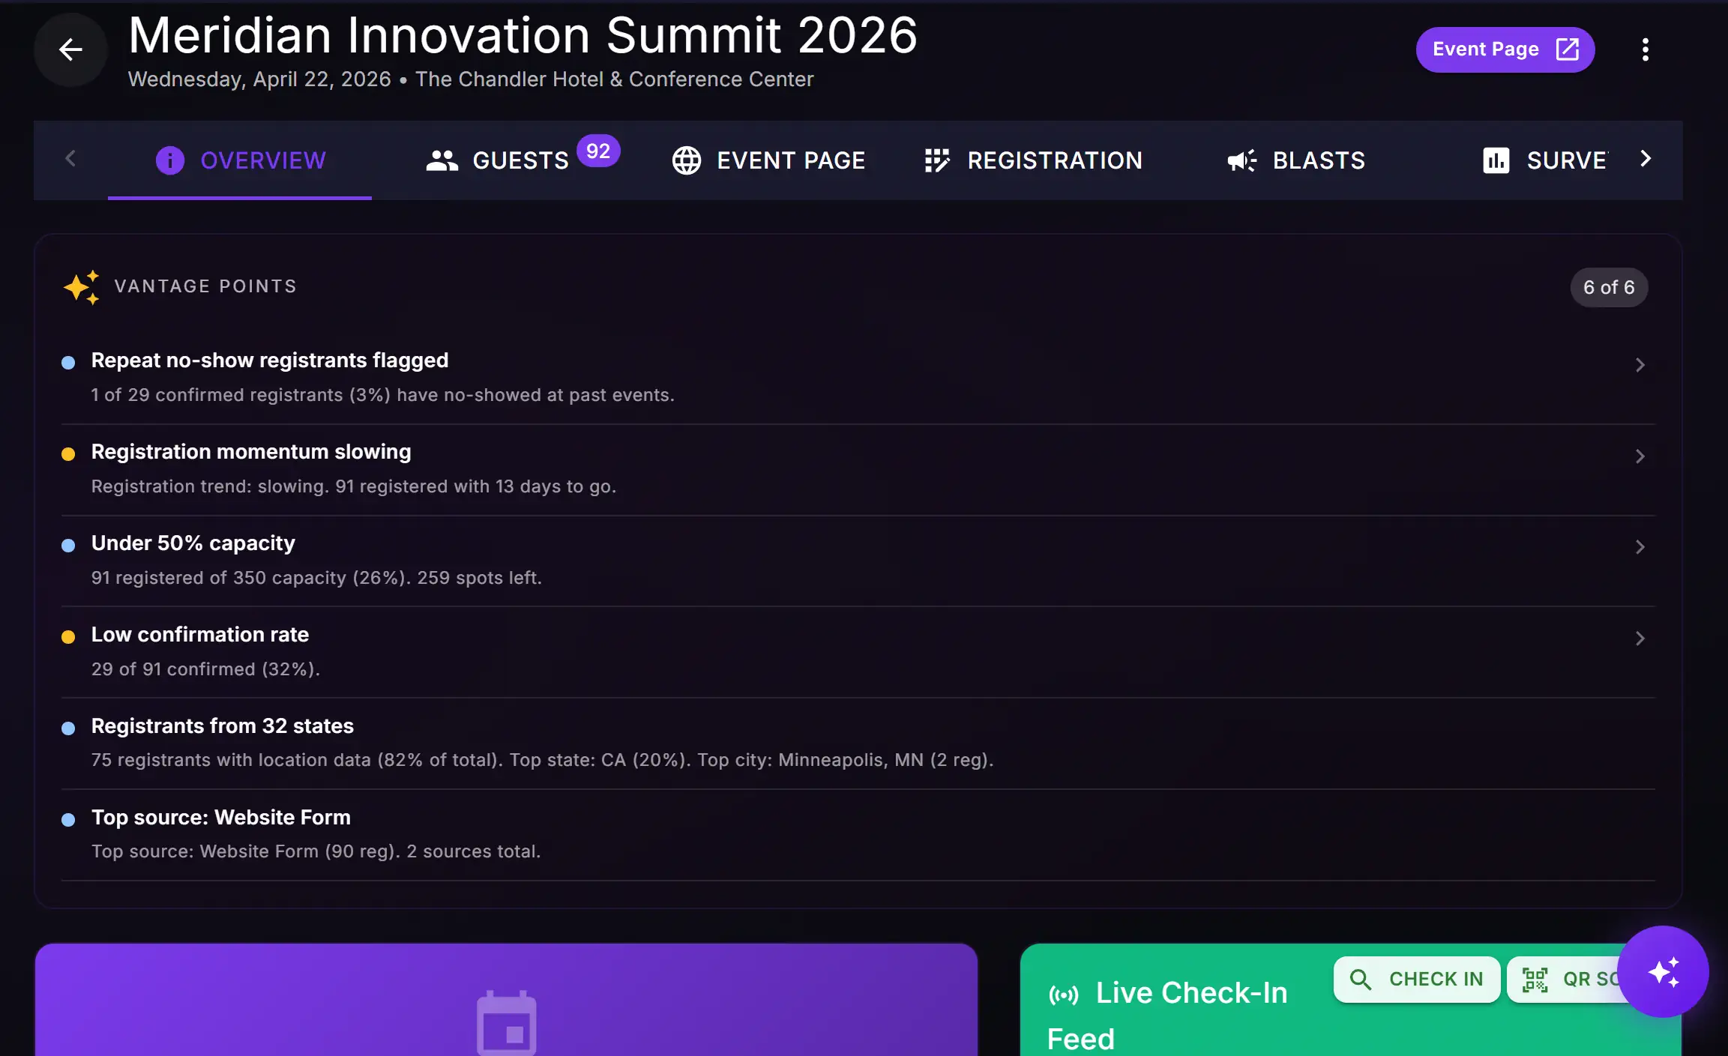Open the three-dot options menu

click(1645, 49)
